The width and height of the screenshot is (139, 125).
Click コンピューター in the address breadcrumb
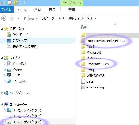coord(48,18)
